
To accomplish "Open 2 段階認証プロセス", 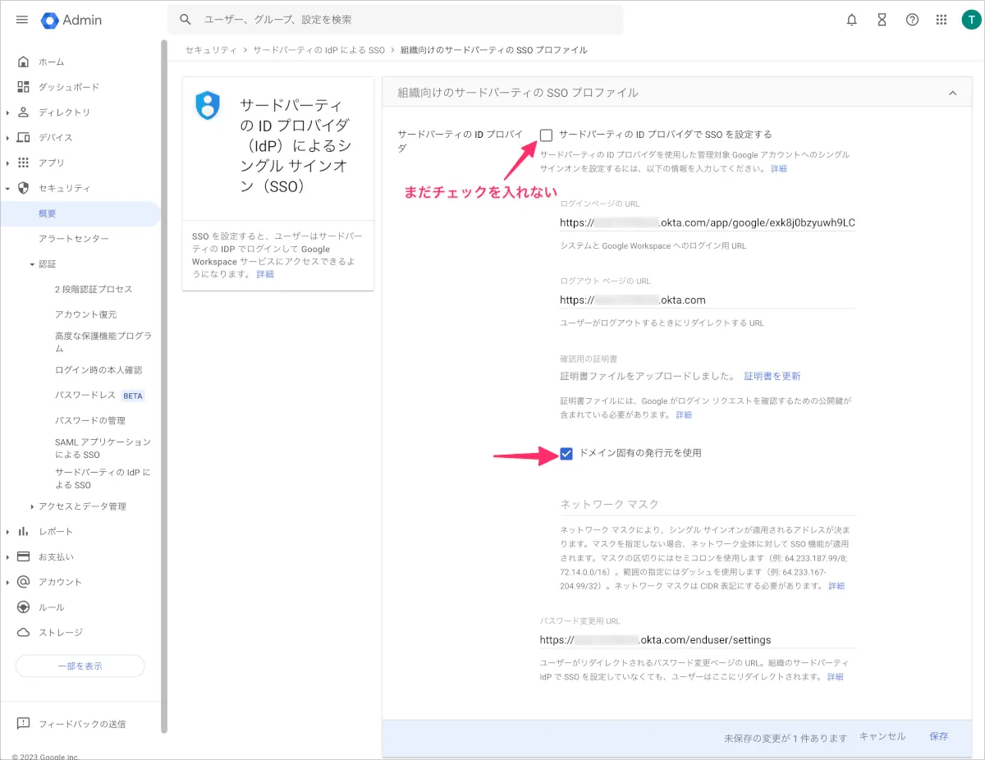I will [x=94, y=290].
